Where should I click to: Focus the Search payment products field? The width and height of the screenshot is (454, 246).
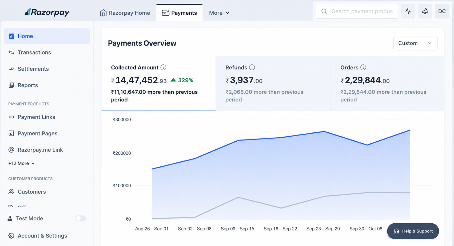point(357,11)
